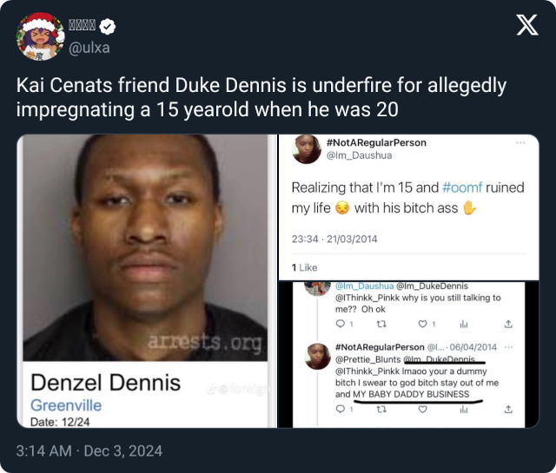
Task: Like the BABY DADDY BUSINESS tweet
Action: tap(423, 410)
